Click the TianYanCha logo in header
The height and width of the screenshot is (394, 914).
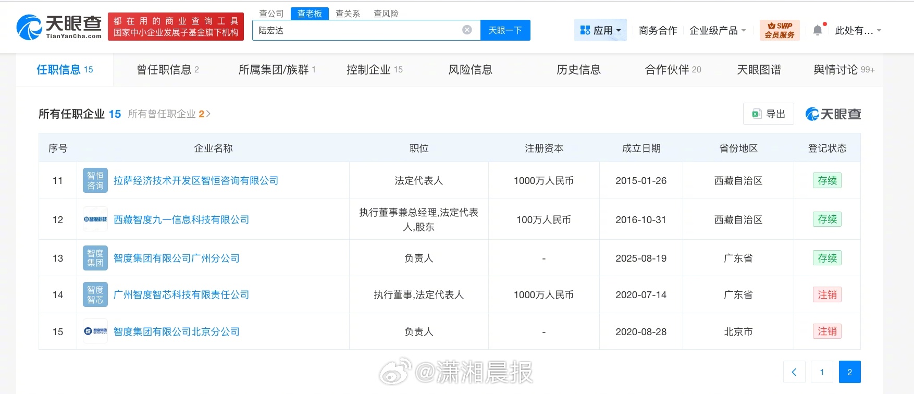[x=59, y=27]
